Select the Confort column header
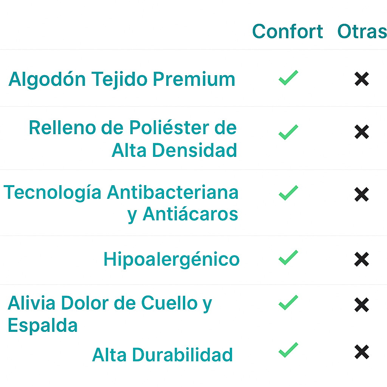Screen dimensions: 387x387 pos(288,31)
